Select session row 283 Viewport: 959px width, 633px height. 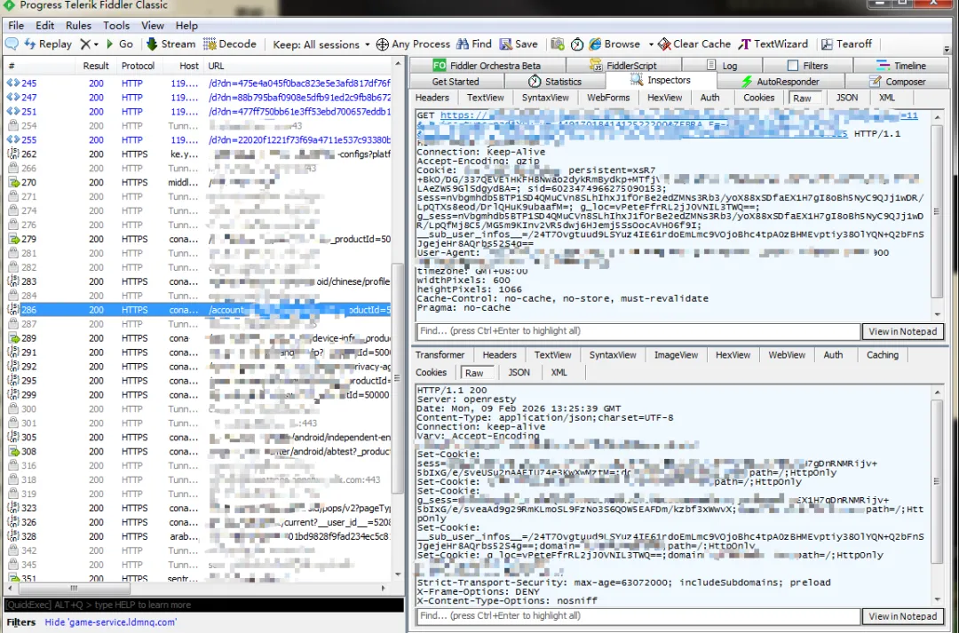click(198, 281)
